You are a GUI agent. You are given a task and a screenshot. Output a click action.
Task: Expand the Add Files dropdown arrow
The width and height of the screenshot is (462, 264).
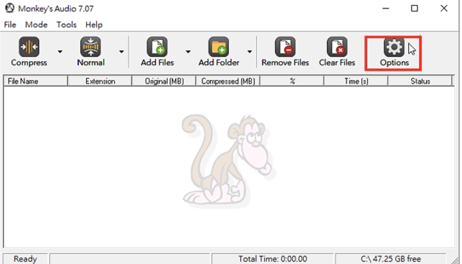point(188,52)
